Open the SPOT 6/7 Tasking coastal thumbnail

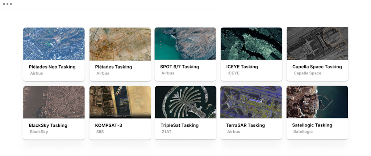pyautogui.click(x=185, y=44)
